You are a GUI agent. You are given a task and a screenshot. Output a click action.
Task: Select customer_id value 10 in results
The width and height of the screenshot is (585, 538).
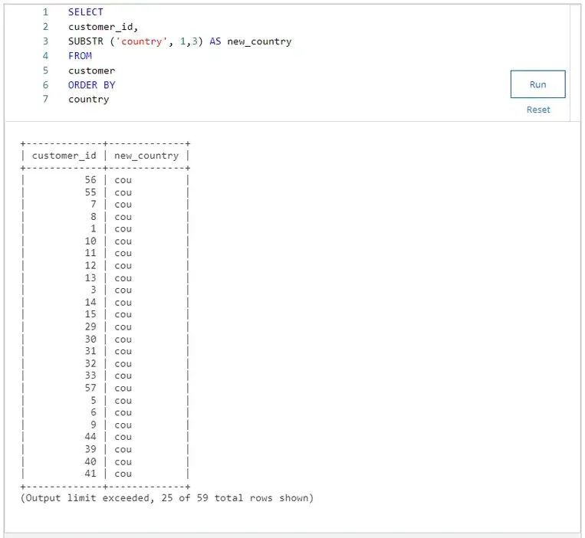point(90,241)
